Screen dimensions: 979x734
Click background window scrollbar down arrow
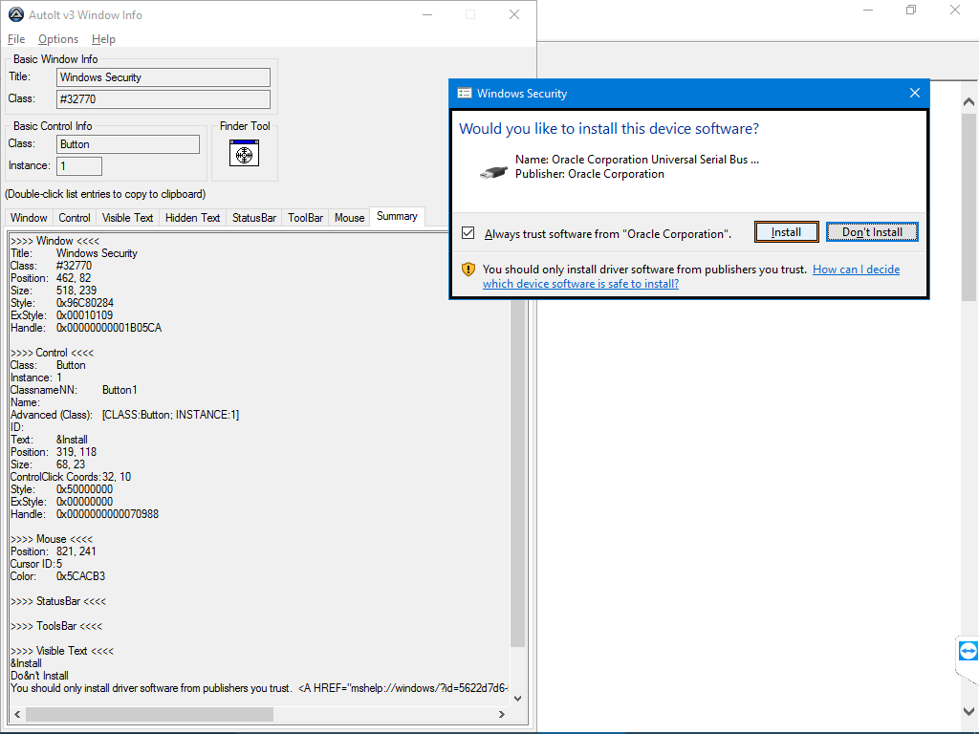[x=968, y=711]
